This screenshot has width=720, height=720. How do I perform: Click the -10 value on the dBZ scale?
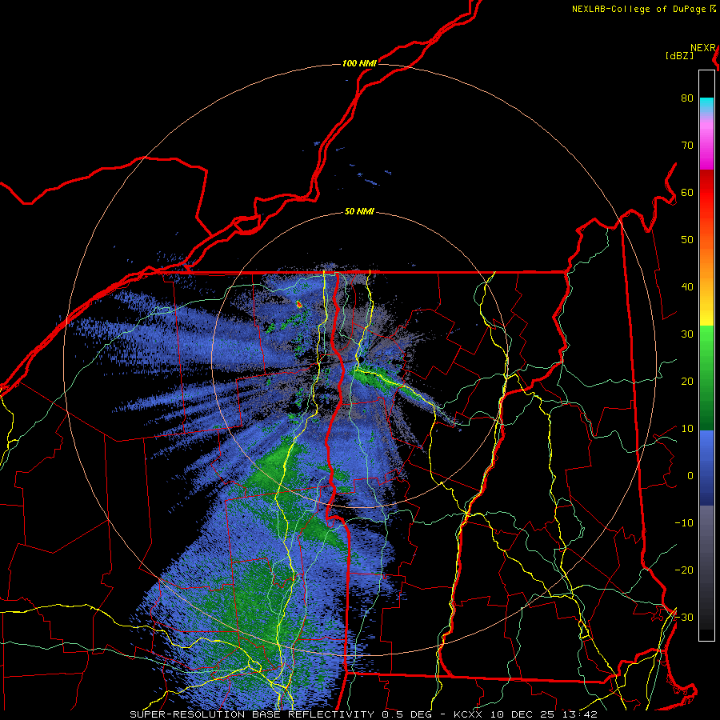click(x=684, y=523)
